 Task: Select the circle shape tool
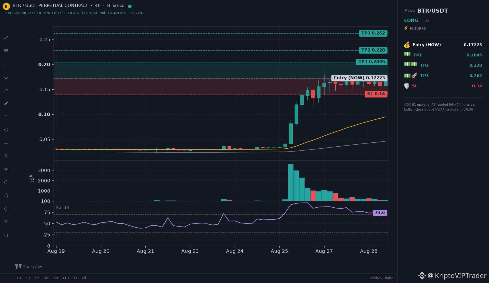point(6,129)
